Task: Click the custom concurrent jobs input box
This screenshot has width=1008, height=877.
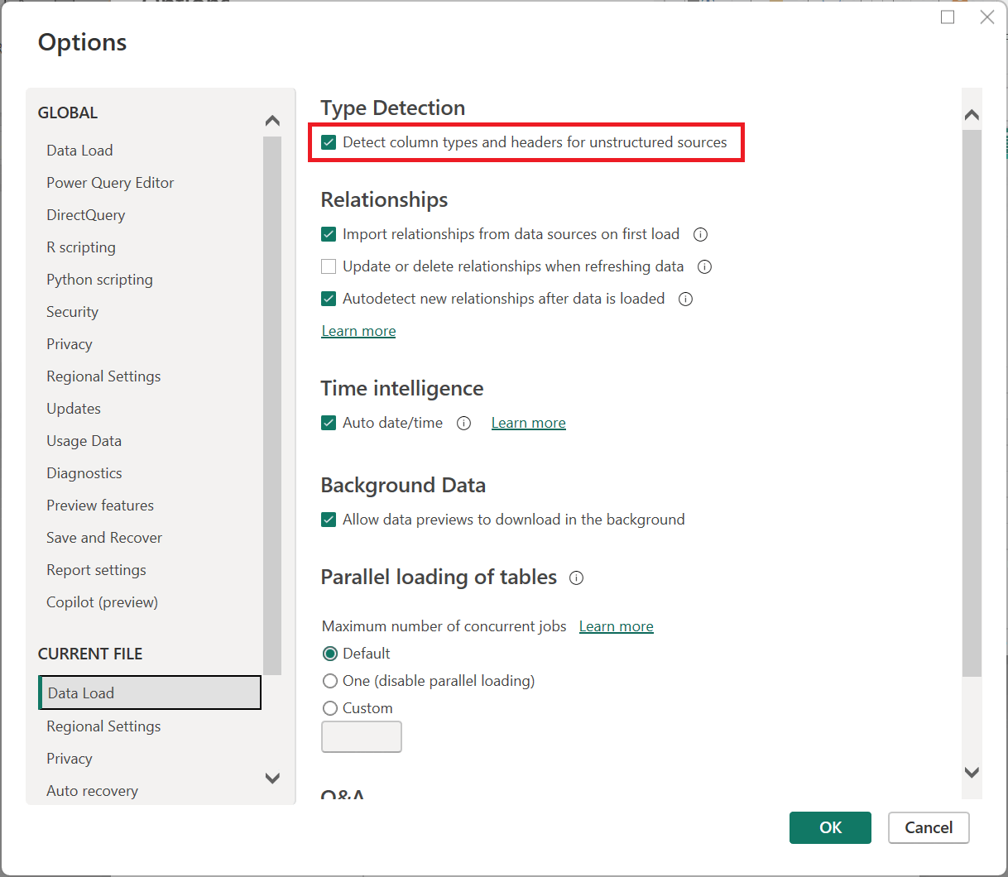Action: 361,736
